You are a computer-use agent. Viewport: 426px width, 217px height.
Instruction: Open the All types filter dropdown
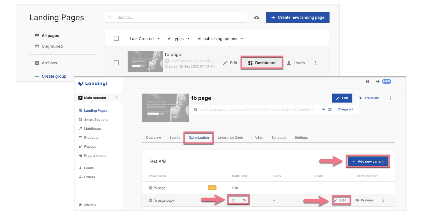click(x=179, y=39)
